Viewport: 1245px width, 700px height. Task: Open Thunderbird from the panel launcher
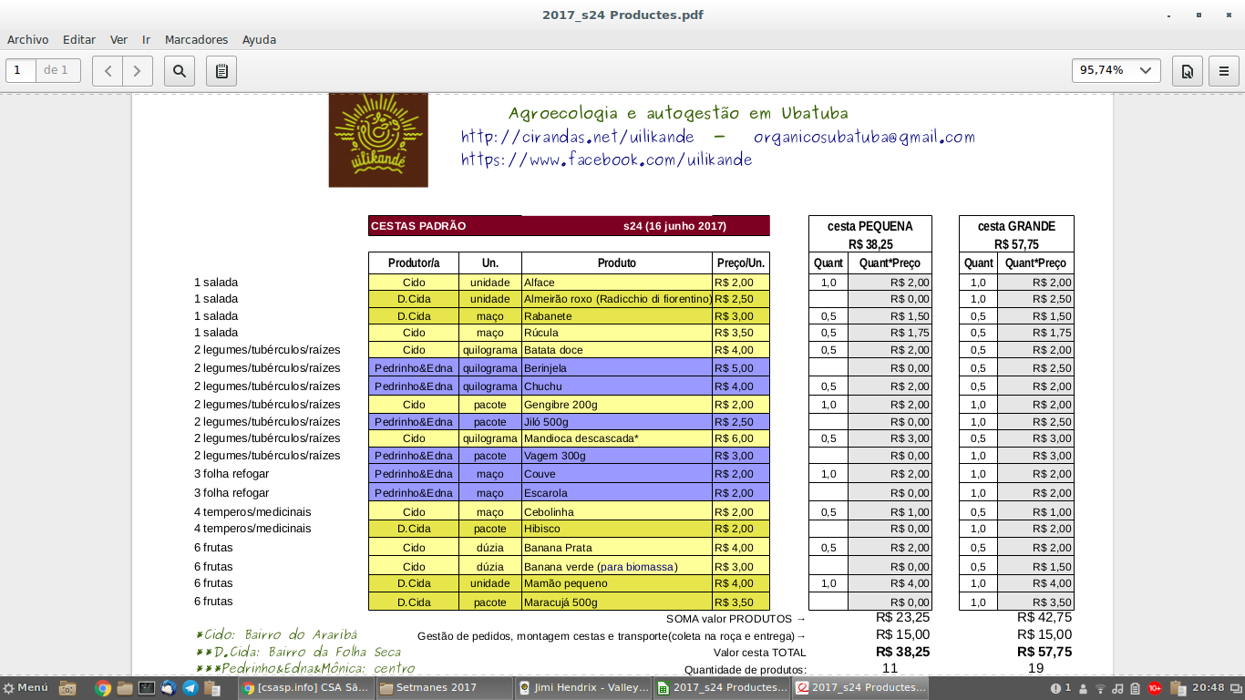tap(169, 688)
